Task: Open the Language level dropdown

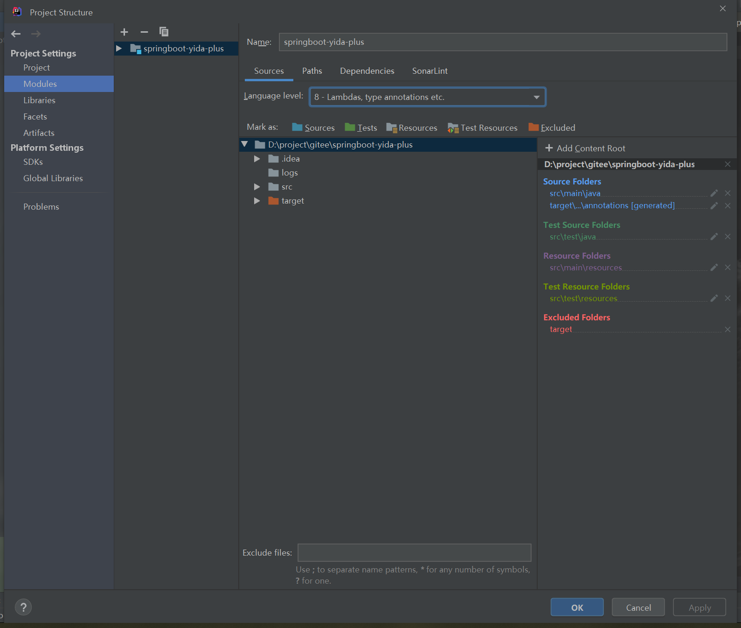Action: point(428,97)
